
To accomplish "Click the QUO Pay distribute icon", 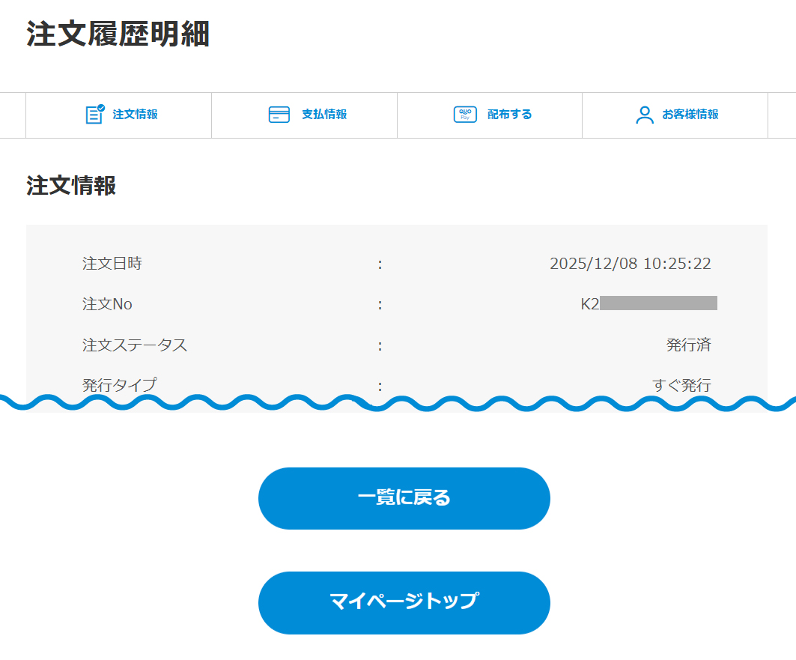I will tap(465, 115).
